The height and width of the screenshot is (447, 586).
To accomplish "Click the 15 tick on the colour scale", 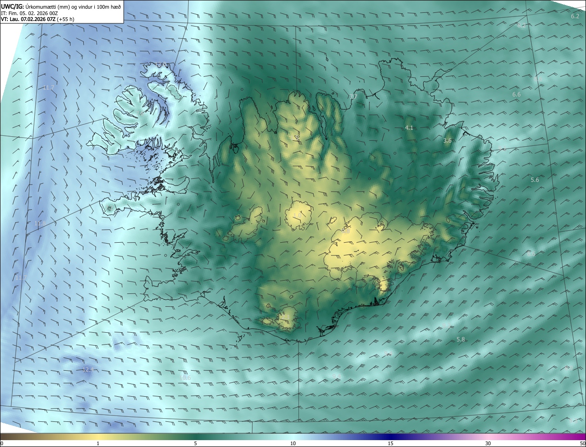I will coord(391,443).
